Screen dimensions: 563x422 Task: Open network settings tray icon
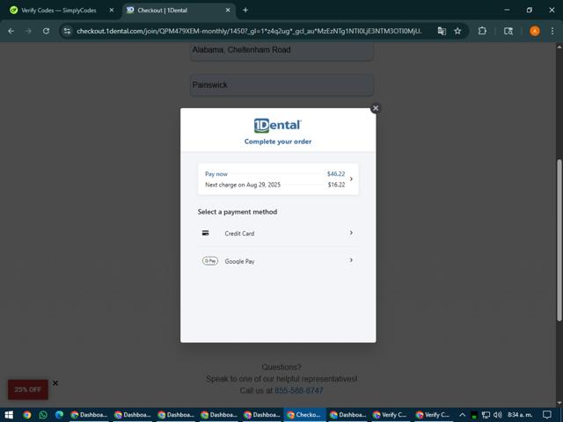pos(486,415)
